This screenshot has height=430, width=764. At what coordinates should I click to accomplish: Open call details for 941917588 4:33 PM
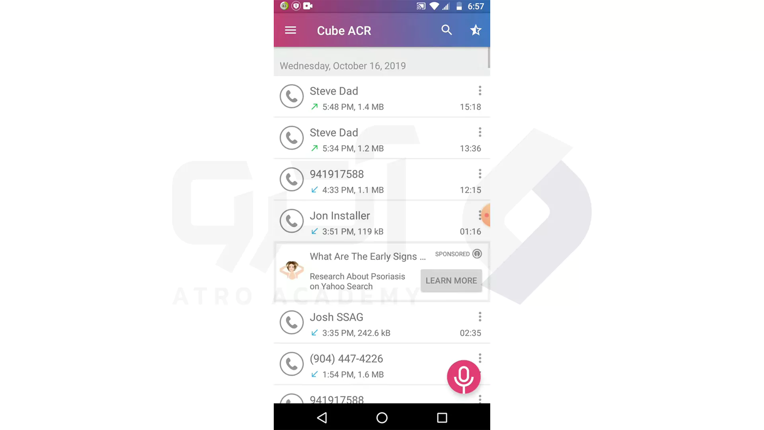pos(382,181)
